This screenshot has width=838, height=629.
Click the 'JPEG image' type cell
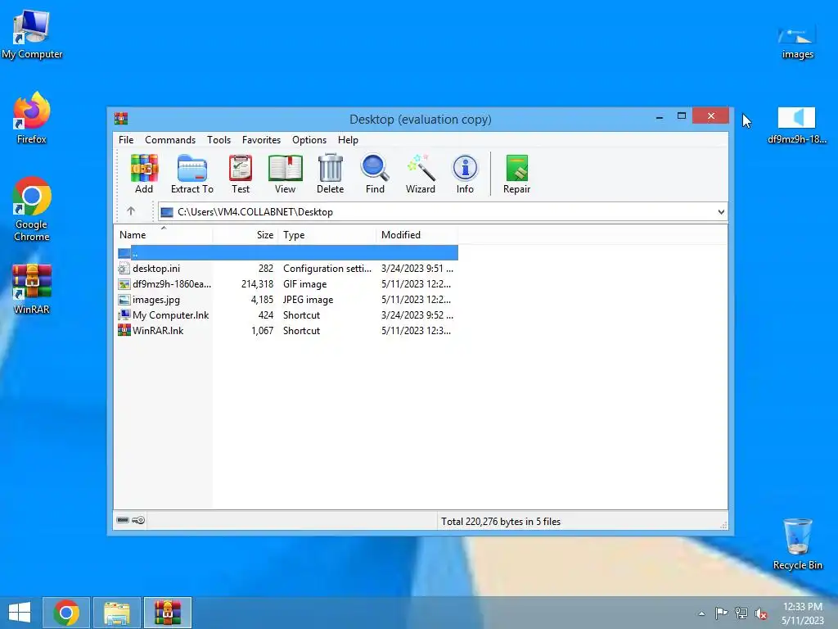pyautogui.click(x=308, y=300)
